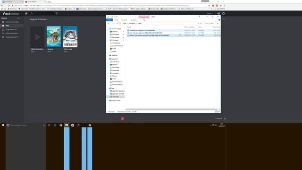The height and width of the screenshot is (170, 302).
Task: Open the Allied placeholder video thumbnail
Action: 37,37
